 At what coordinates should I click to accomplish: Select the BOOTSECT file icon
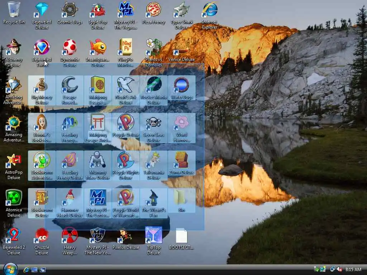[x=182, y=238]
